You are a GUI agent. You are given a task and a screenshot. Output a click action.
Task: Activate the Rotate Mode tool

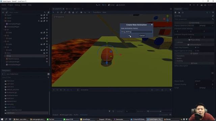(x=61, y=12)
